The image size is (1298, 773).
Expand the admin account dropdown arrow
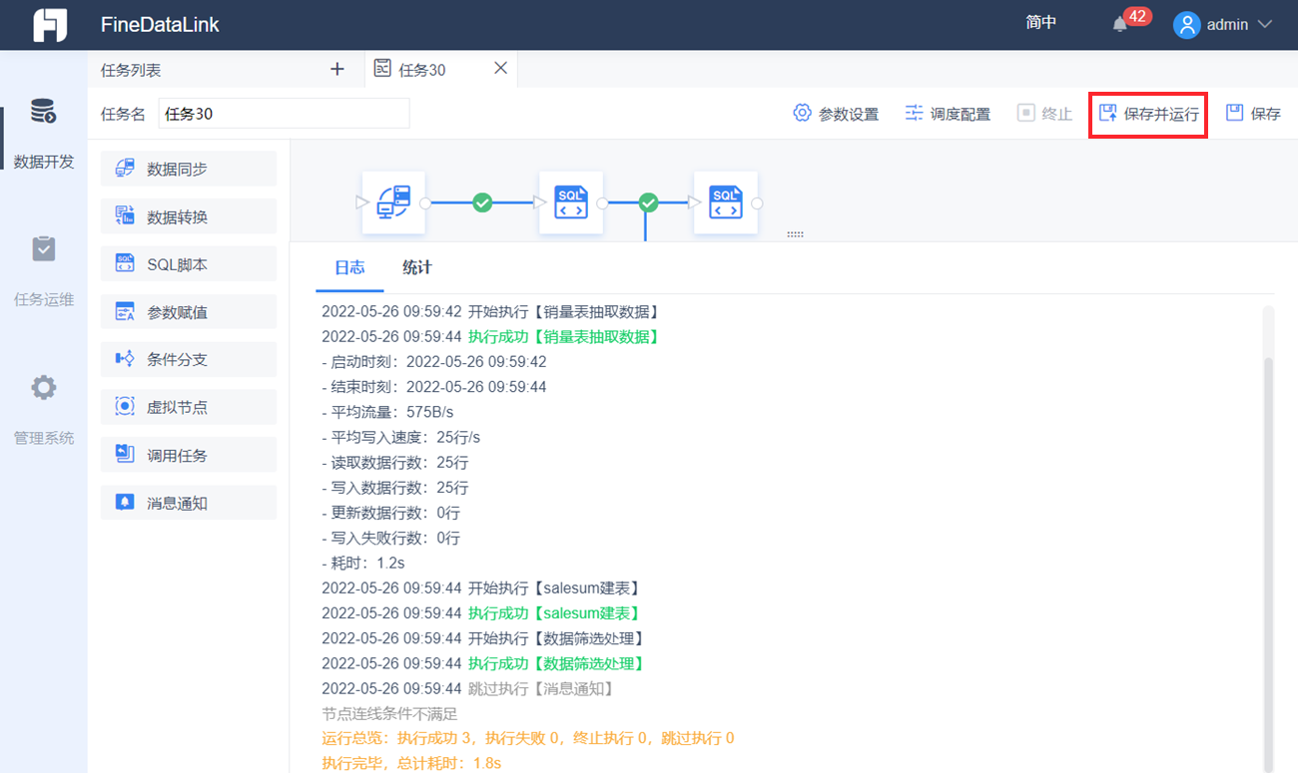click(x=1265, y=24)
